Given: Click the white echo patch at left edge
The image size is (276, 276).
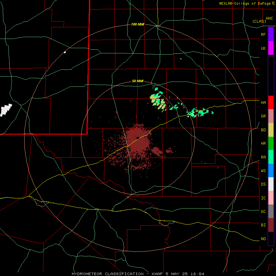Looking at the screenshot, I should coord(6,110).
